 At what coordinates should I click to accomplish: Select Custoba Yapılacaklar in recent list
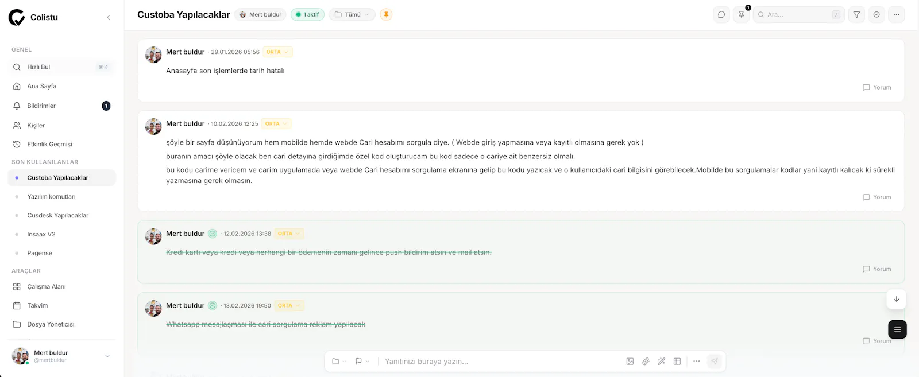62,178
